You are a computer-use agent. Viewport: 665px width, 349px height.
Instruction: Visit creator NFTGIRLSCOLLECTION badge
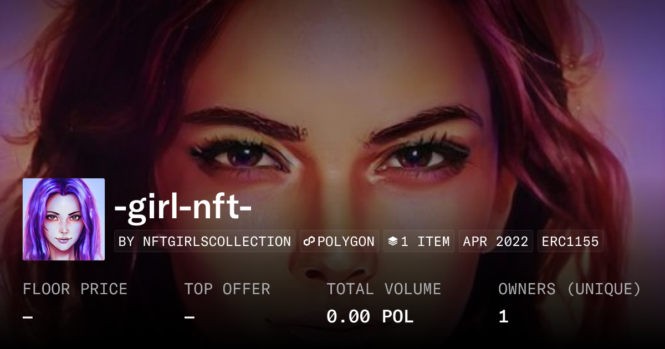[x=204, y=242]
